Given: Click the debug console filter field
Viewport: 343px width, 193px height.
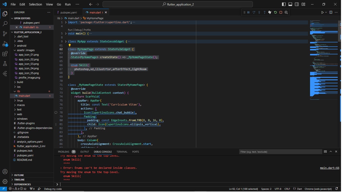Looking at the screenshot, I should coord(280,152).
